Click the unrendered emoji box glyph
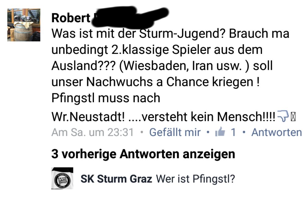The image size is (308, 202). 293,117
